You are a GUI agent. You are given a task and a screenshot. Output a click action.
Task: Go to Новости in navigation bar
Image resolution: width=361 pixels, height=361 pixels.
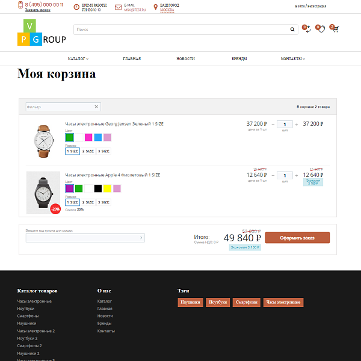pyautogui.click(x=185, y=59)
